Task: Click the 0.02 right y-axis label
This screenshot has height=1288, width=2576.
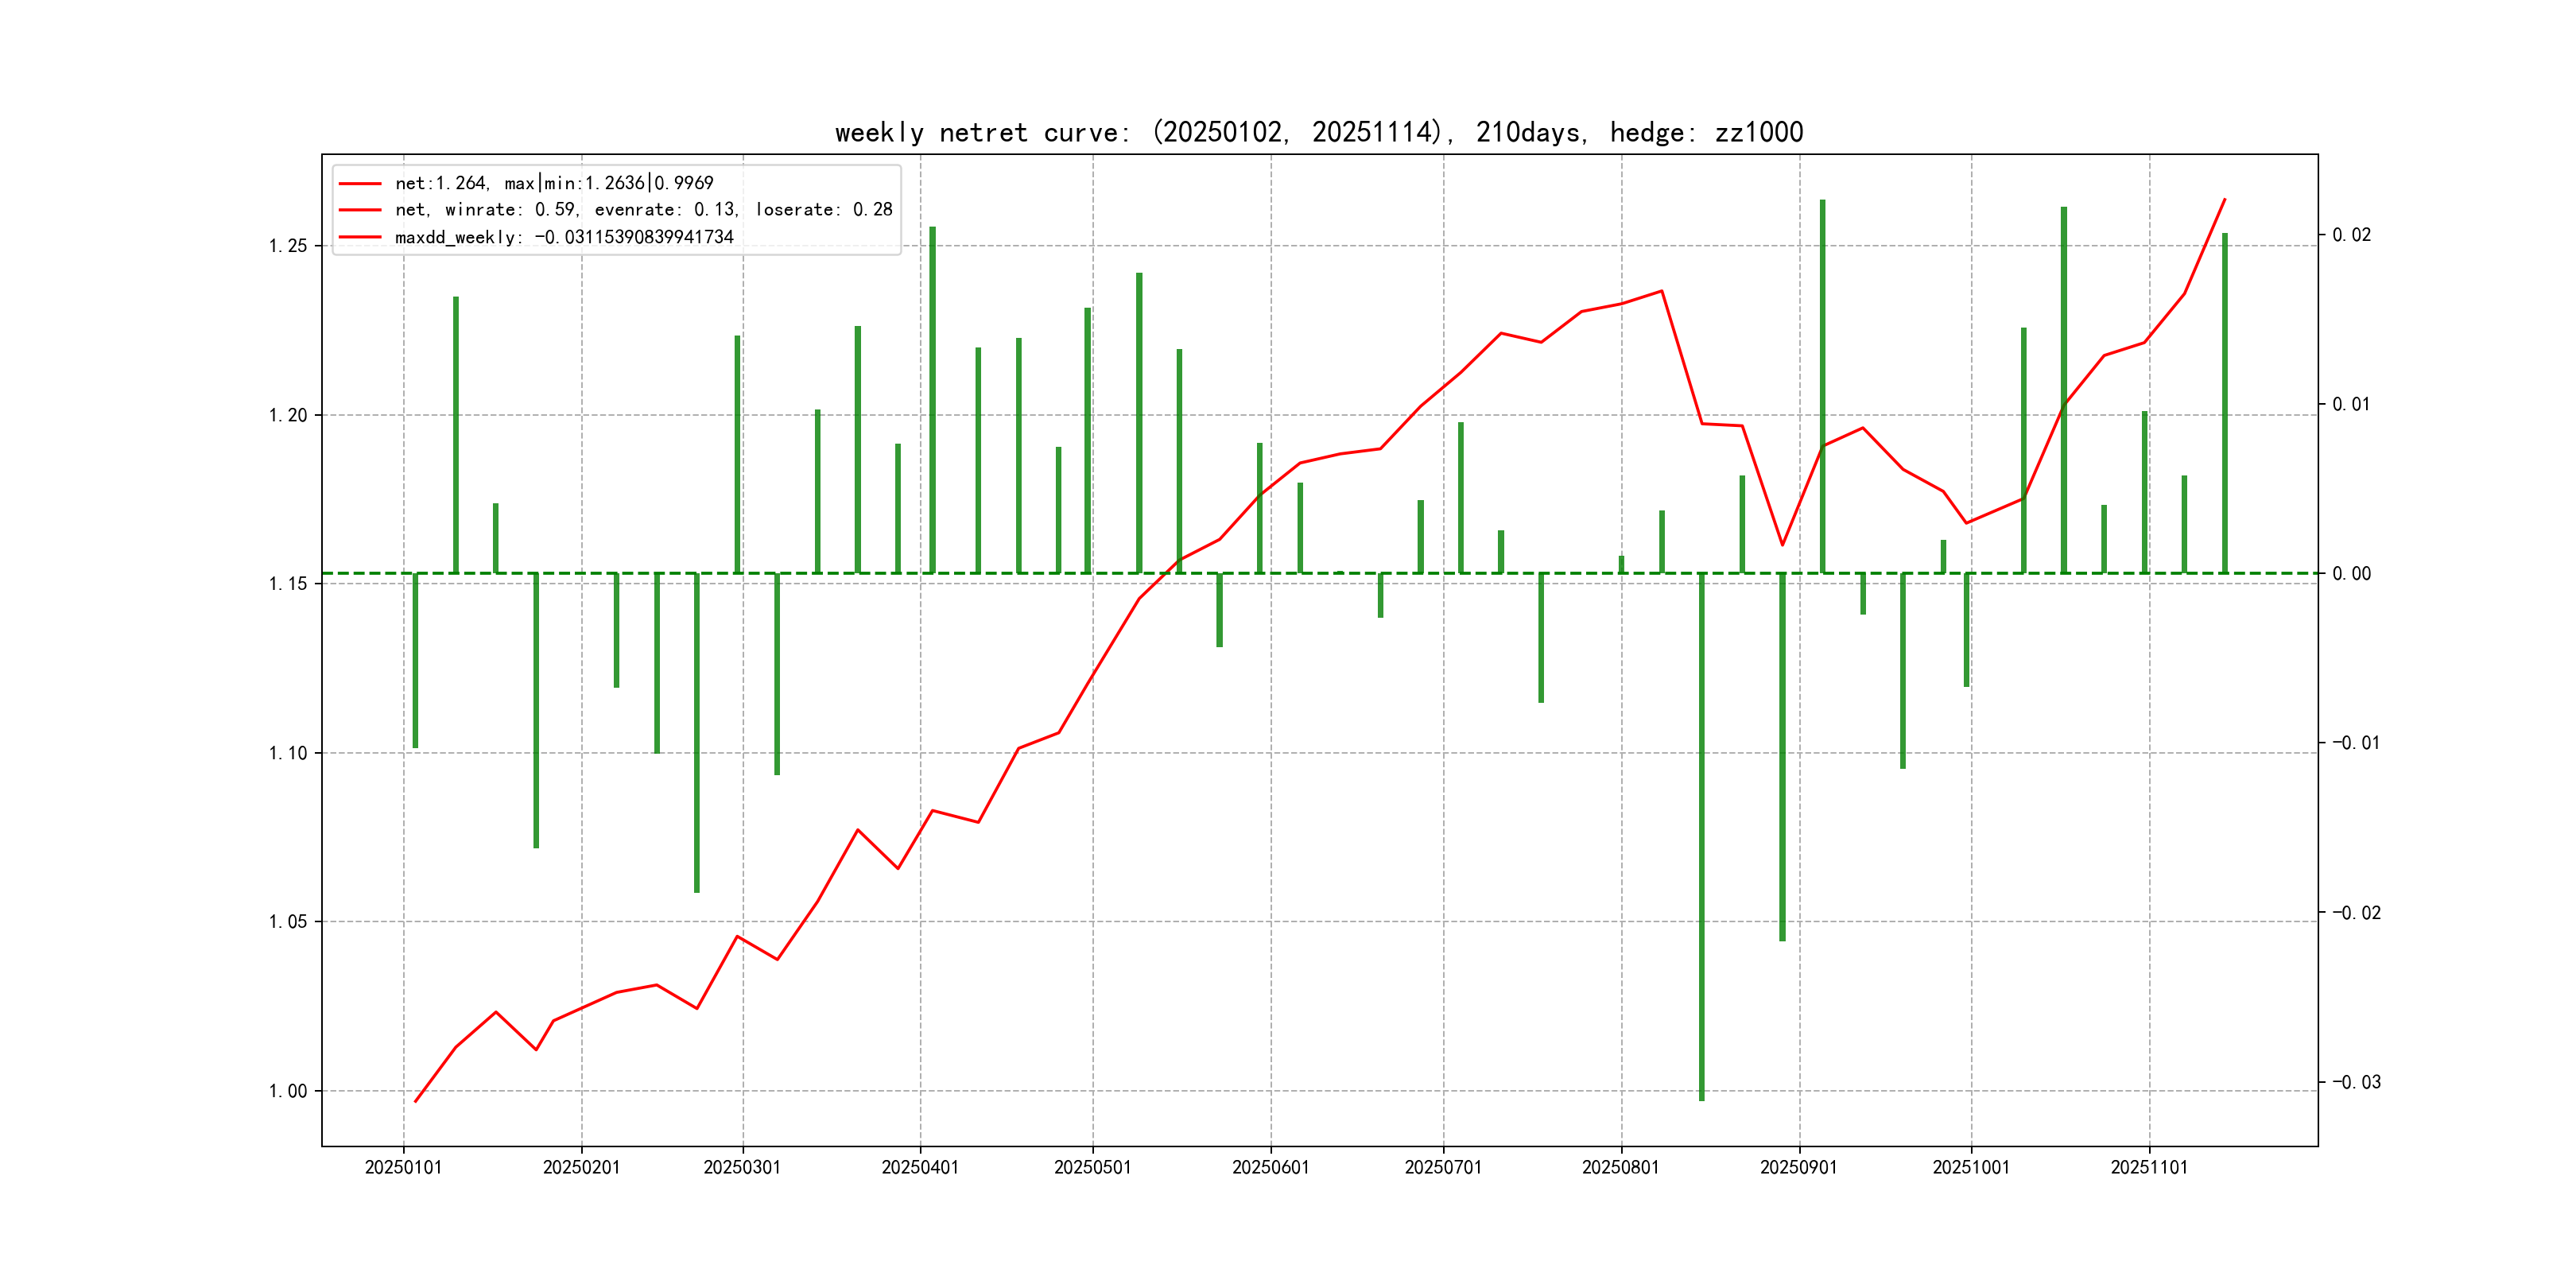Action: click(x=2351, y=235)
